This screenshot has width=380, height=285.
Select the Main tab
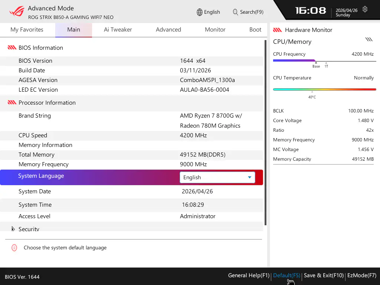(74, 30)
